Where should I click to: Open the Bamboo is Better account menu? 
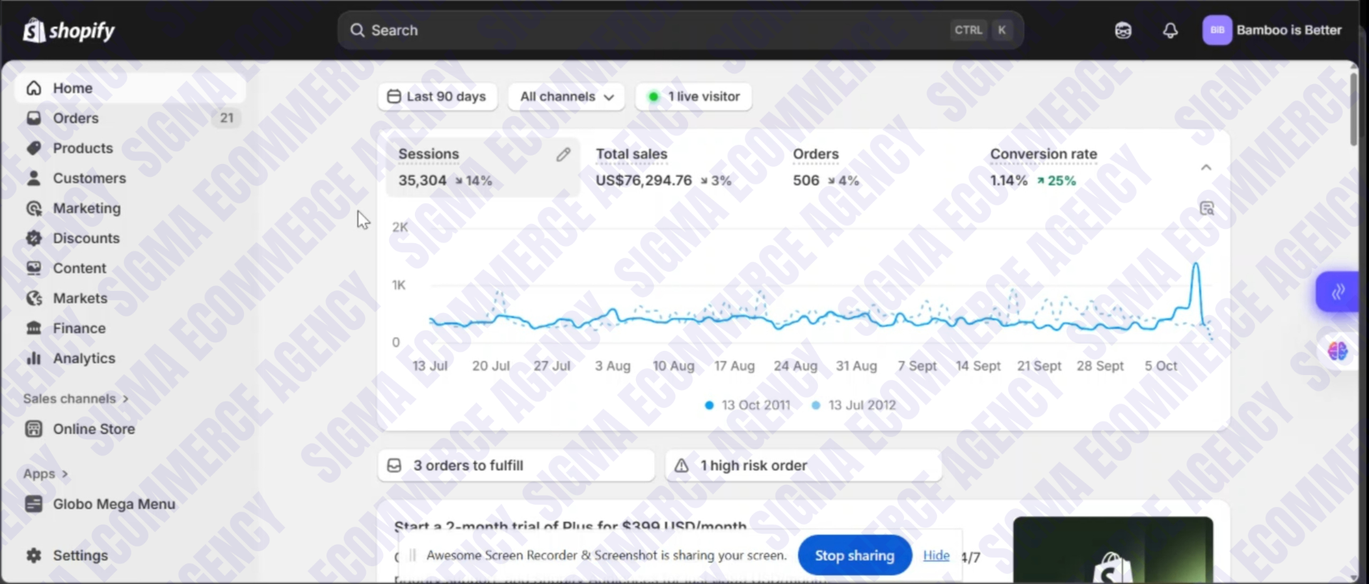(1272, 31)
